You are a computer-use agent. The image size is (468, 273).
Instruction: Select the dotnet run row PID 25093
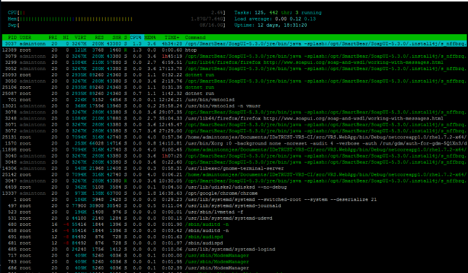click(x=234, y=74)
